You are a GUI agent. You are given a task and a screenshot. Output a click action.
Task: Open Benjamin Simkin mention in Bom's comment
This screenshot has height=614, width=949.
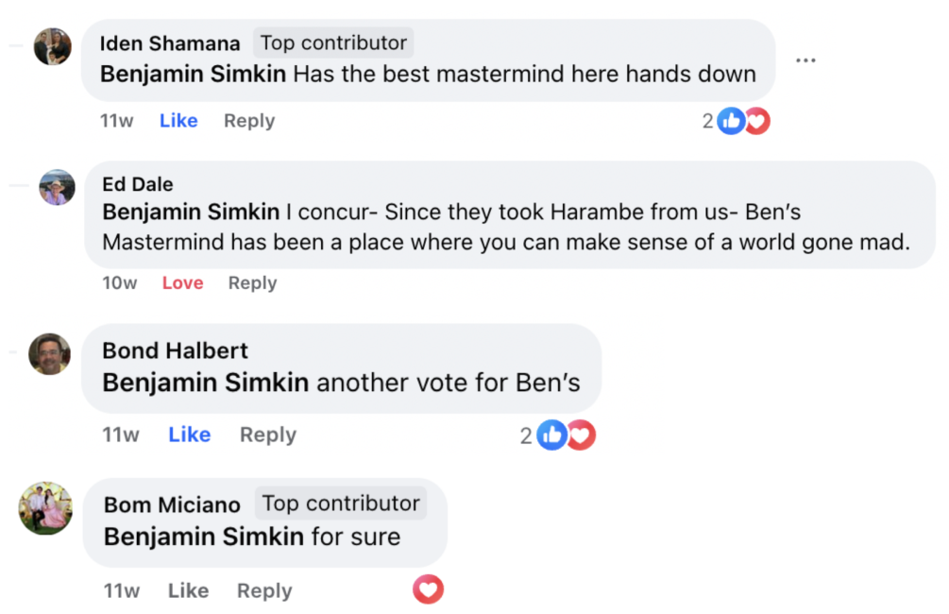pos(203,537)
